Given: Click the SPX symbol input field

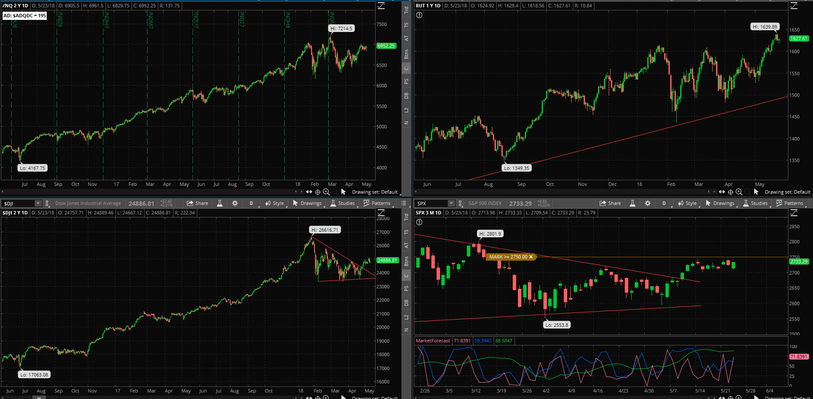Looking at the screenshot, I should pyautogui.click(x=431, y=203).
